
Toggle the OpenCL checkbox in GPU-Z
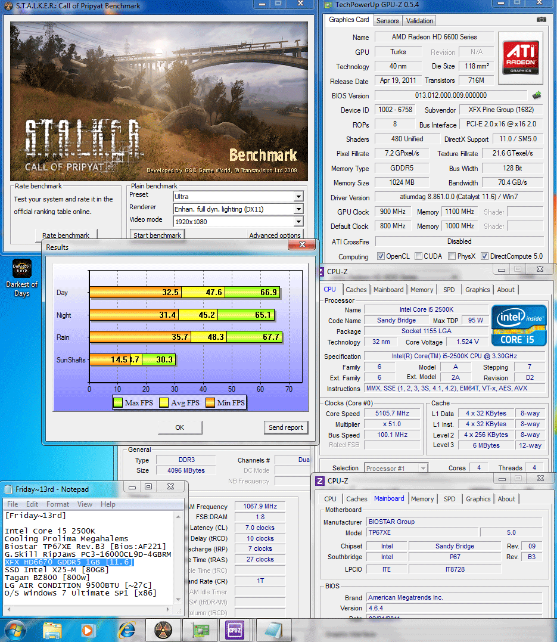[x=381, y=256]
